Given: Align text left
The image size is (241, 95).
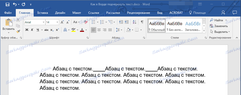Looking at the screenshot, I should [x=94, y=30].
